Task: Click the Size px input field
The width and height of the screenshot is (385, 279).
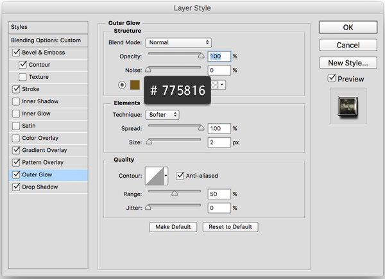Action: pyautogui.click(x=218, y=142)
